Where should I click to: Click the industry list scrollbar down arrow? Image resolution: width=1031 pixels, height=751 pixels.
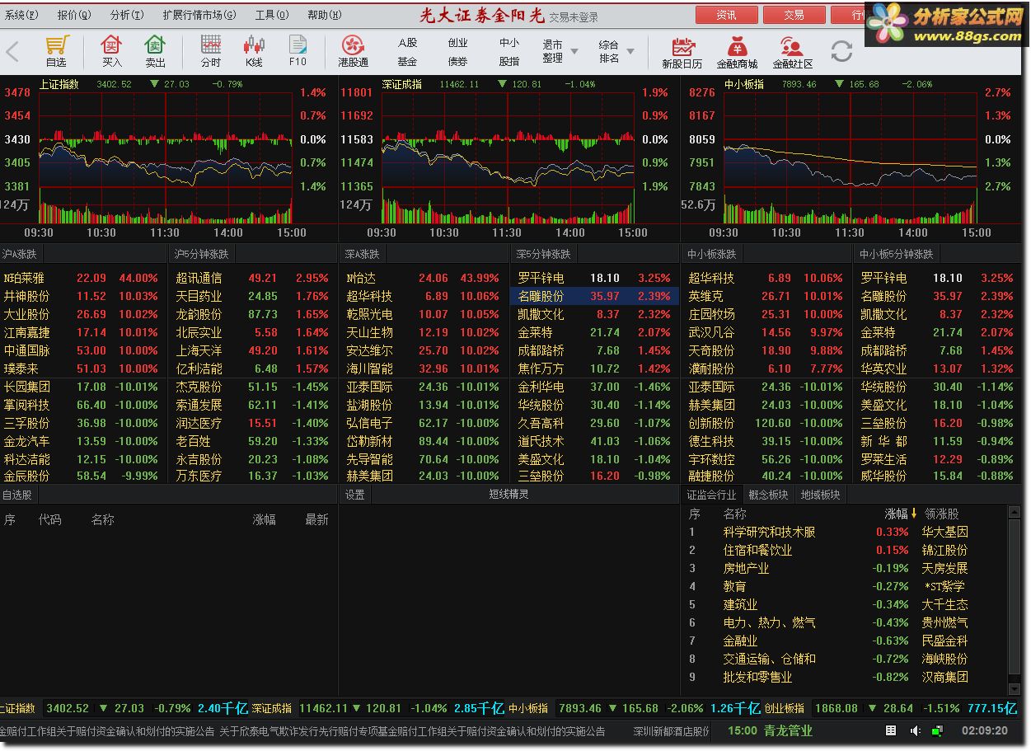(1015, 688)
